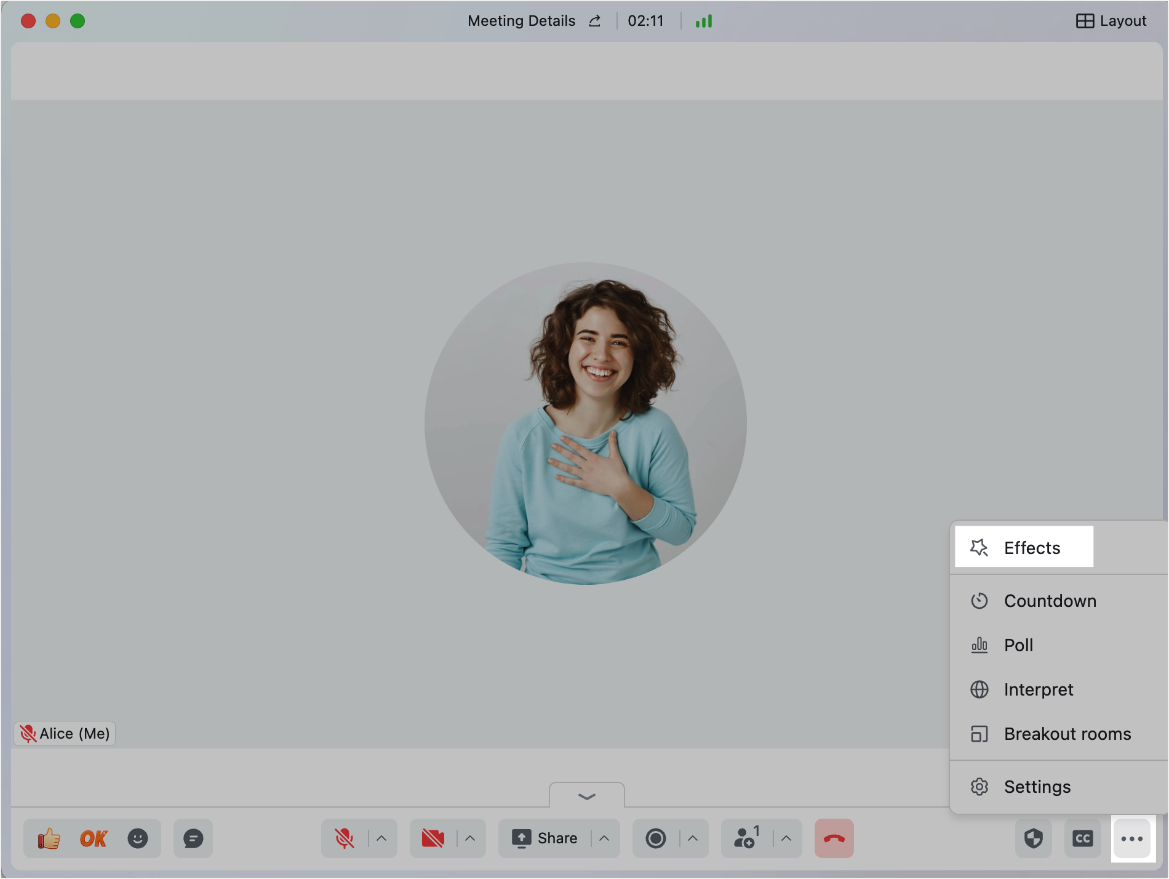The image size is (1169, 879).
Task: Open the Layout view switcher
Action: (x=1111, y=21)
